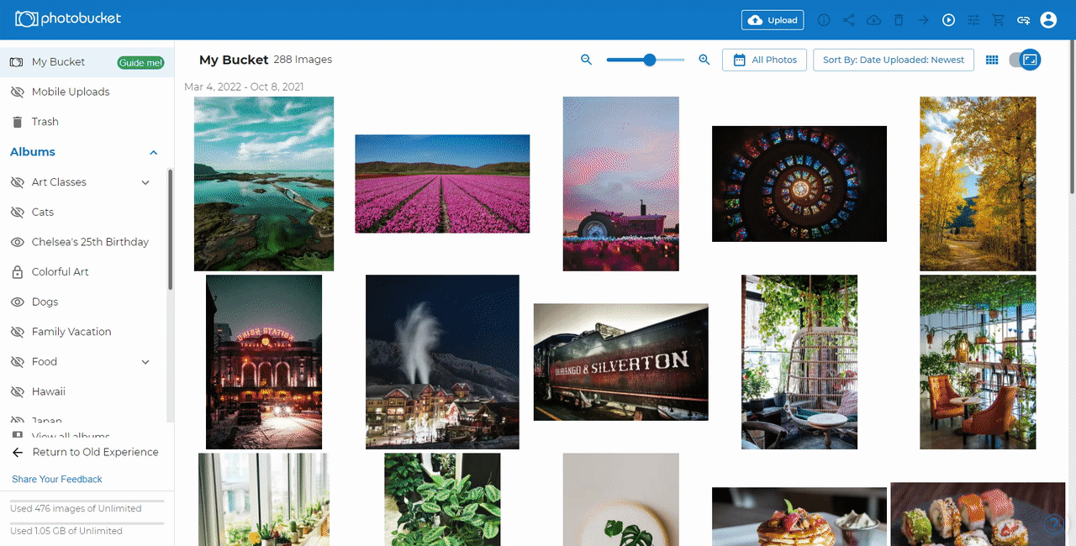
Task: Open the info details icon
Action: coord(824,20)
